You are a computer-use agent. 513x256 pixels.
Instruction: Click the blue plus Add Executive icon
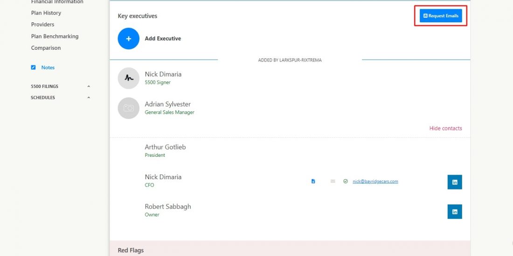coord(129,39)
